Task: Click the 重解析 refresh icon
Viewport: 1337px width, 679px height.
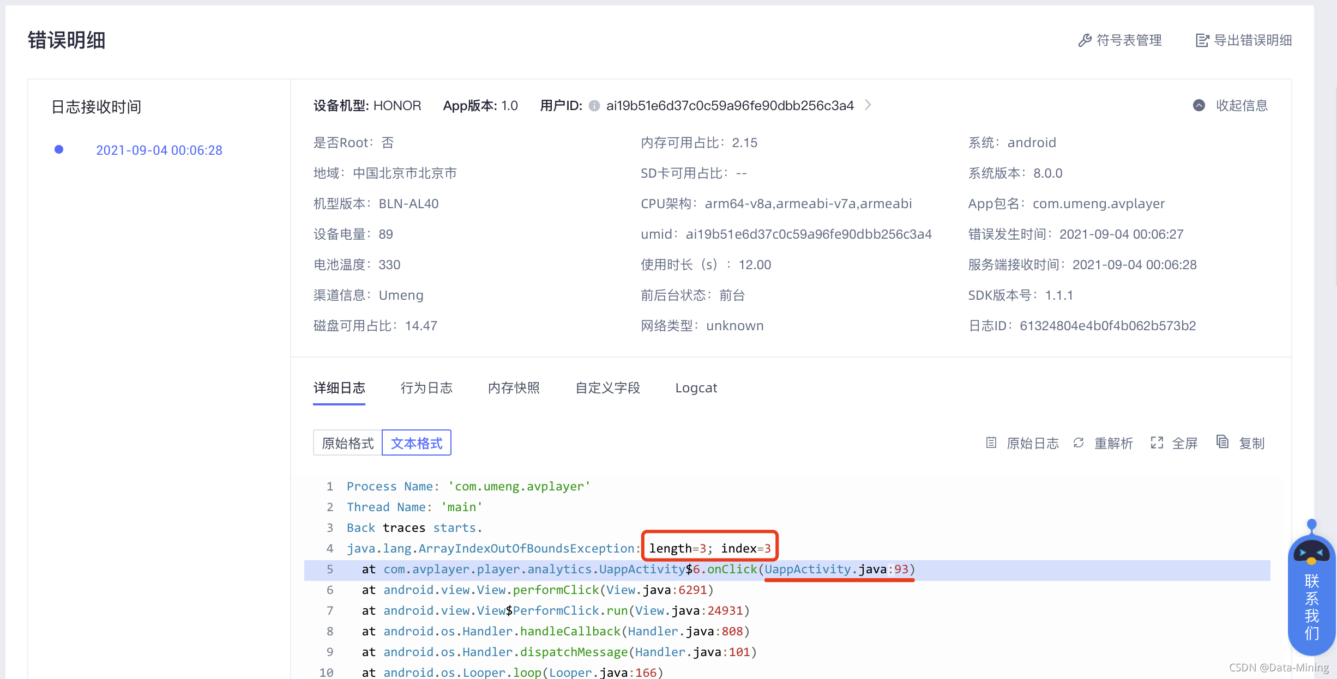Action: [1079, 442]
